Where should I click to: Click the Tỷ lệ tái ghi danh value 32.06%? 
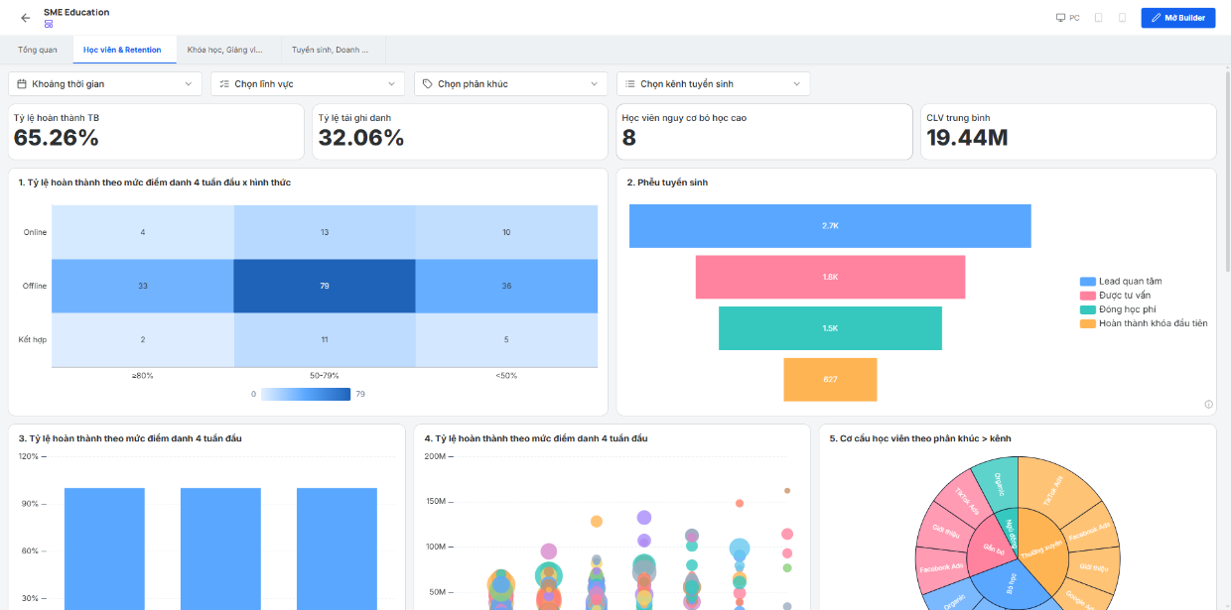361,138
